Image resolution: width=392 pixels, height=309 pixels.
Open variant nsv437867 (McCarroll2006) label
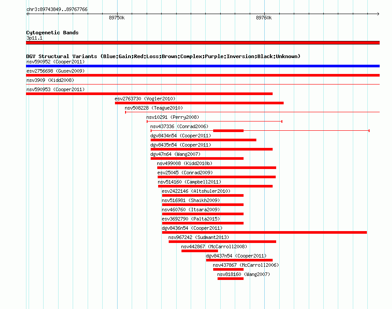click(246, 265)
